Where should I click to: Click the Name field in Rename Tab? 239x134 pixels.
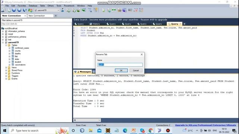(x=120, y=65)
